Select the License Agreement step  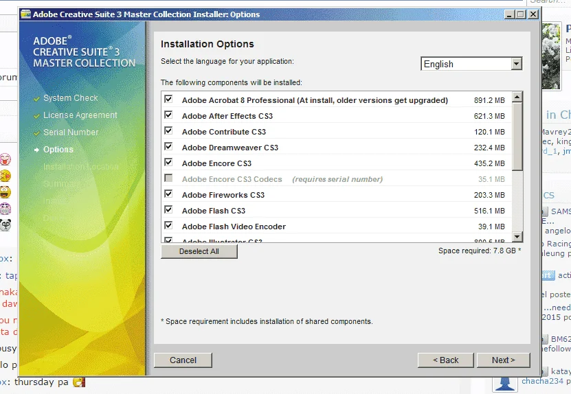pyautogui.click(x=80, y=115)
